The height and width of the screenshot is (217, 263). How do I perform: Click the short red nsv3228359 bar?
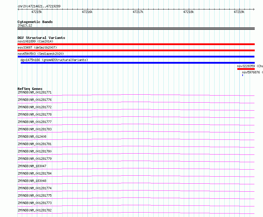point(246,69)
